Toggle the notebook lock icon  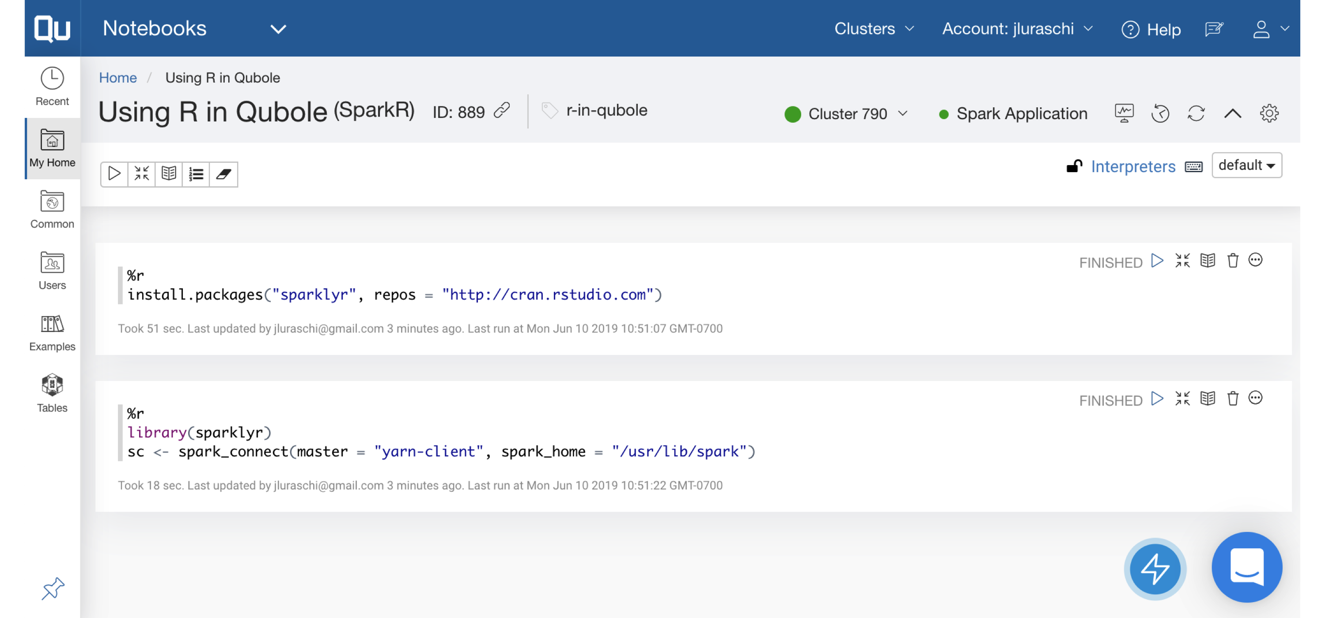(x=1074, y=166)
